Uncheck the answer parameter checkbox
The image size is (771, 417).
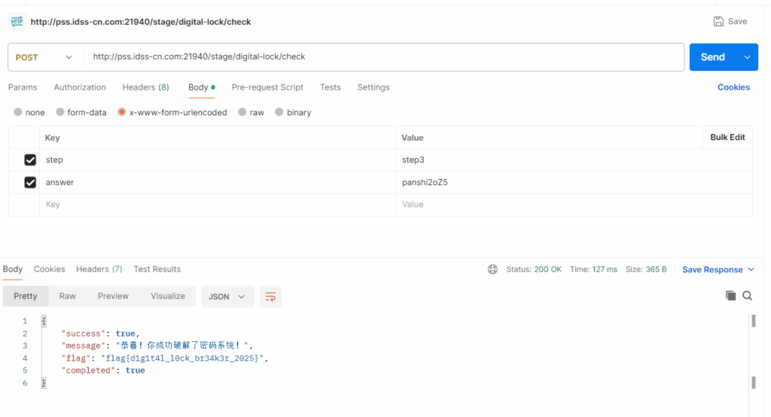[30, 182]
